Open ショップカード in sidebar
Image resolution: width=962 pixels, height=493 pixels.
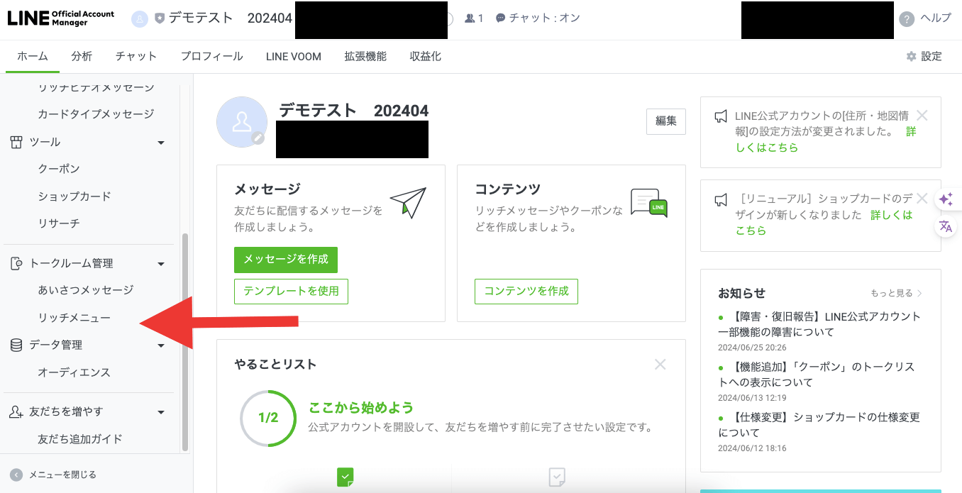click(x=74, y=196)
